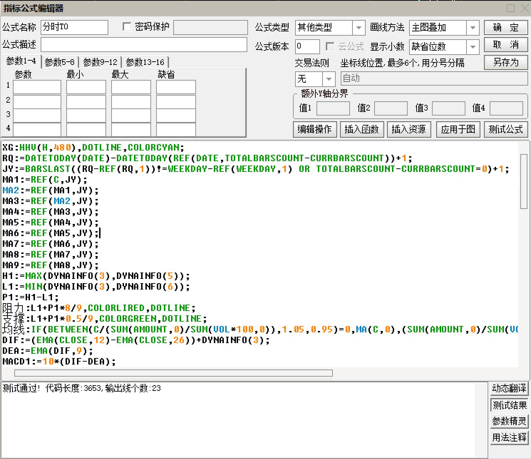Toggle the 云公式 cloud formula checkbox
531x459 pixels.
[330, 46]
